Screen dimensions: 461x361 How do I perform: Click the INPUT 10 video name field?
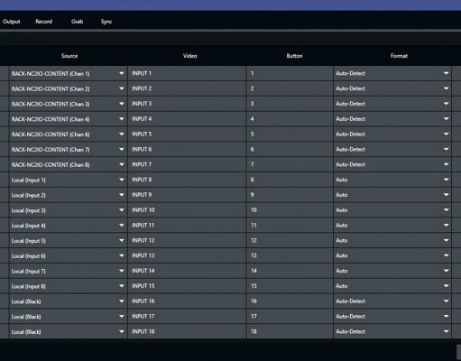click(187, 210)
